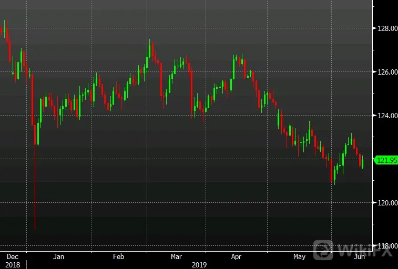Click the 2019 year label
This screenshot has height=269, width=398.
coord(199,265)
